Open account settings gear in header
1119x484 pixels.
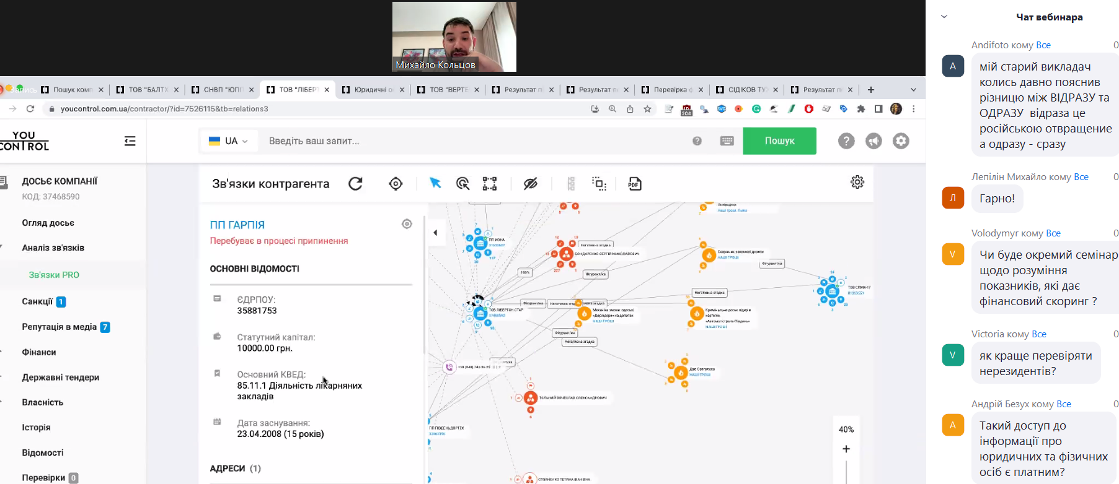pyautogui.click(x=901, y=141)
